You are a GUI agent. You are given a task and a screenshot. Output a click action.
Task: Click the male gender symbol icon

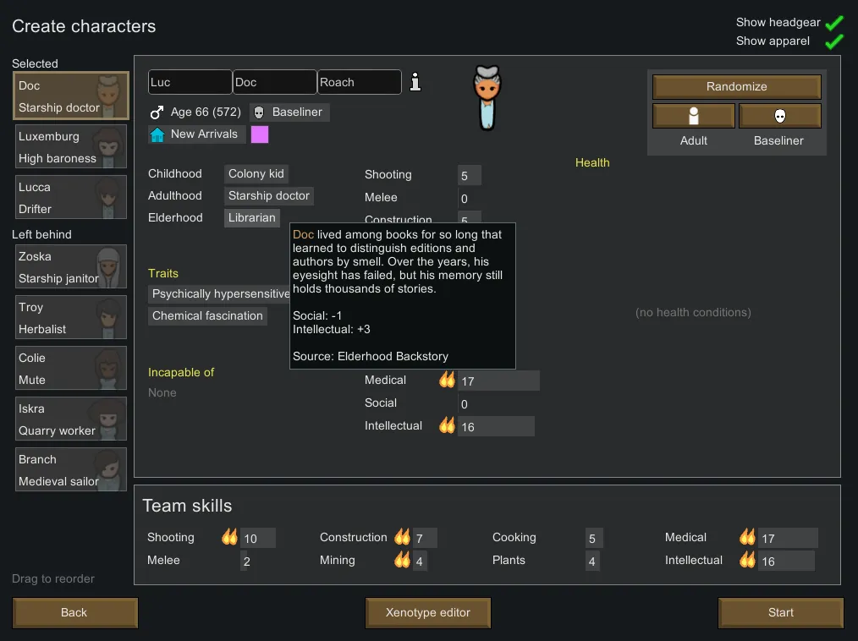[x=157, y=112]
